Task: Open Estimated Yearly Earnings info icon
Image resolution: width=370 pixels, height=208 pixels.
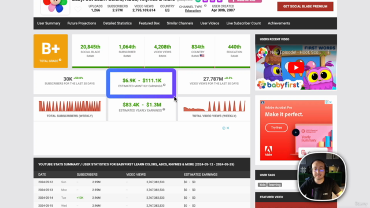Action: point(164,109)
